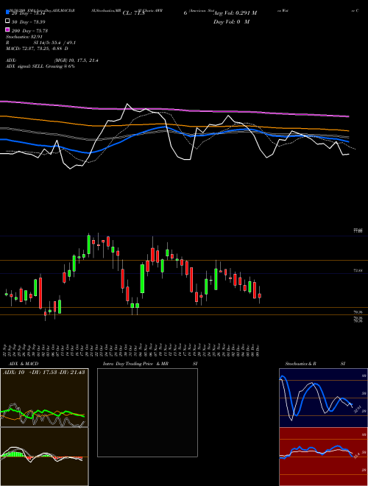Click the 'Day Vol: 0 M' label
The width and height of the screenshot is (368, 486).
tap(231, 21)
